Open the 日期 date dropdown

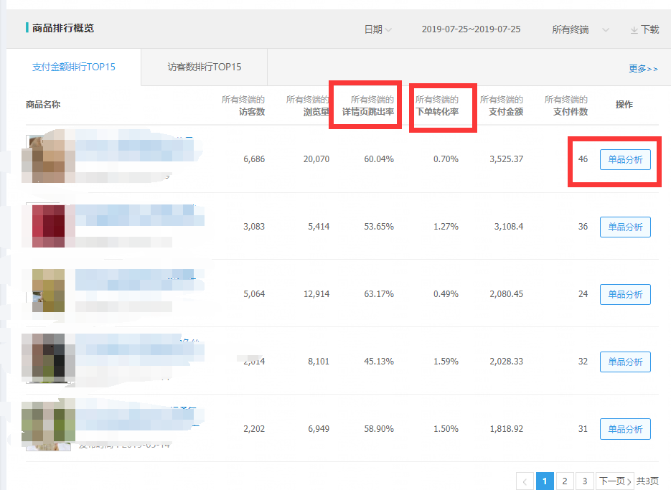click(377, 30)
